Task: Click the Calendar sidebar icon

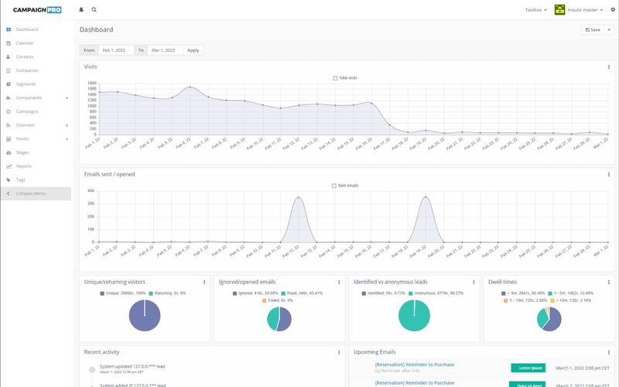Action: [9, 43]
